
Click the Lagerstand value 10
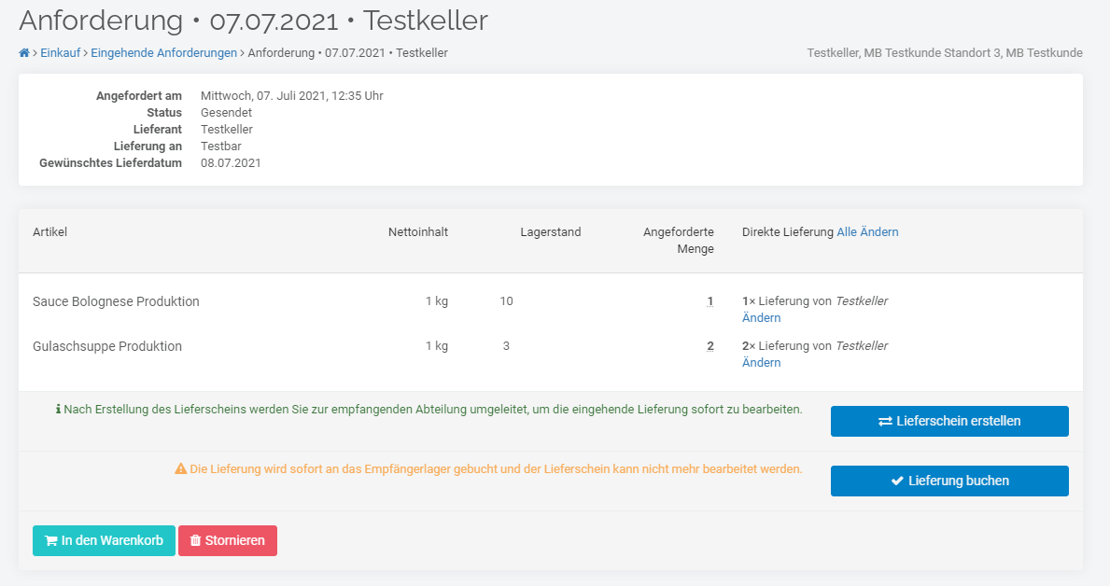(x=506, y=301)
